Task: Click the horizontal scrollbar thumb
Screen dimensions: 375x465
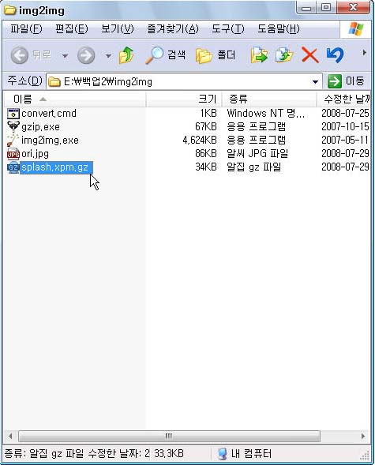Action: pos(169,436)
